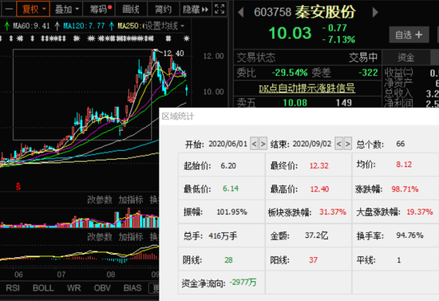Screen dimensions: 439x301
Task: Click the current price 10.03
Action: click(290, 33)
